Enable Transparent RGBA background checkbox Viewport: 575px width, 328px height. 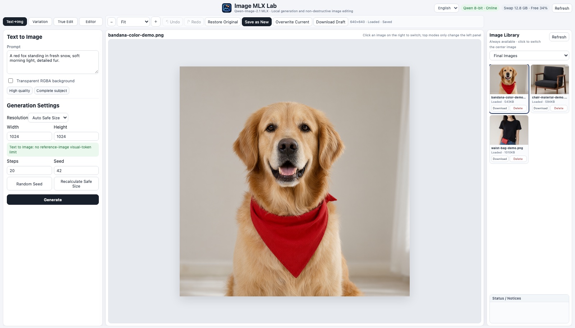click(11, 81)
